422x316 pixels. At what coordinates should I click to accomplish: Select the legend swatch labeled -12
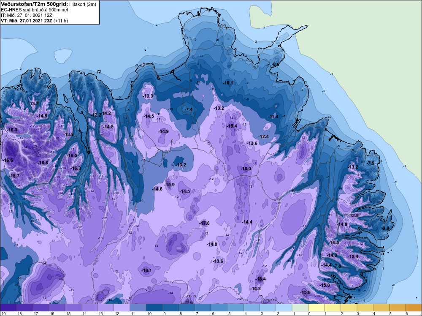click(122, 308)
